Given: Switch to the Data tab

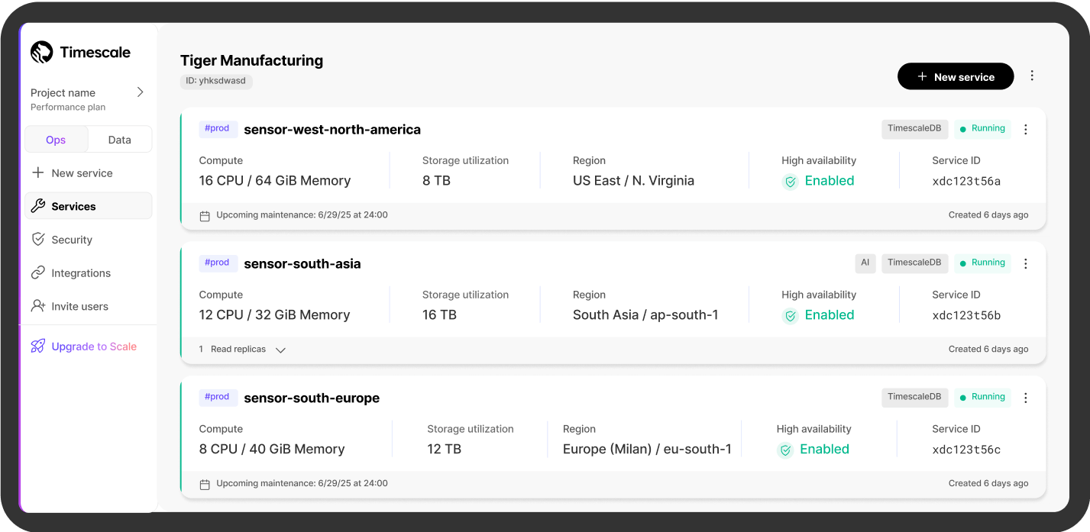Looking at the screenshot, I should coord(119,140).
